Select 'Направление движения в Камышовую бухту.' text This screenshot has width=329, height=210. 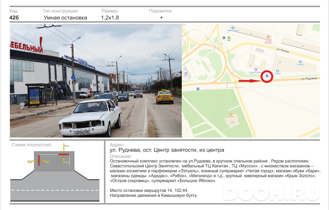pos(154,195)
